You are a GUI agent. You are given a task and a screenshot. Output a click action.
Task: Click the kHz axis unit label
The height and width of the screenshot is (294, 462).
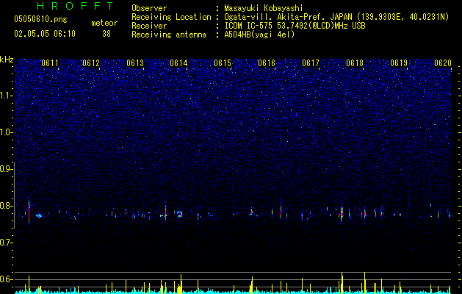(7, 60)
